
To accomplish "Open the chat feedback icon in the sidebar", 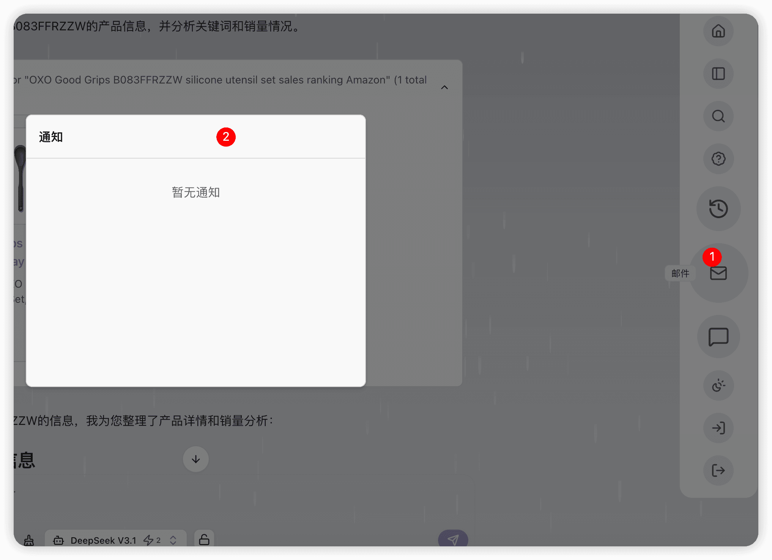I will tap(718, 337).
